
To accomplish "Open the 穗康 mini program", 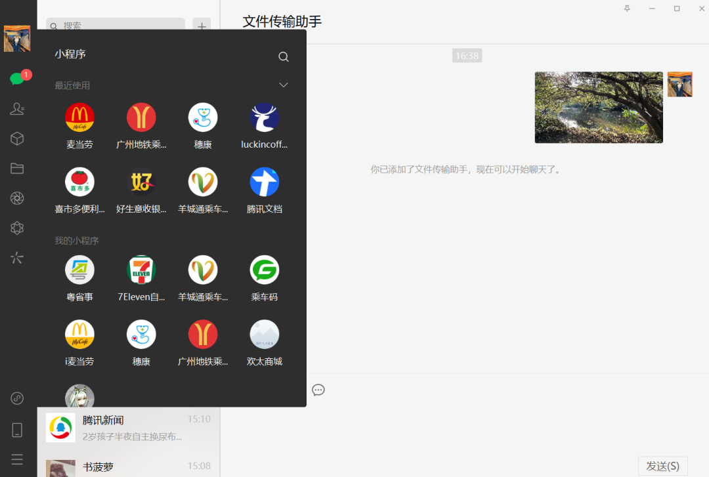I will click(203, 117).
